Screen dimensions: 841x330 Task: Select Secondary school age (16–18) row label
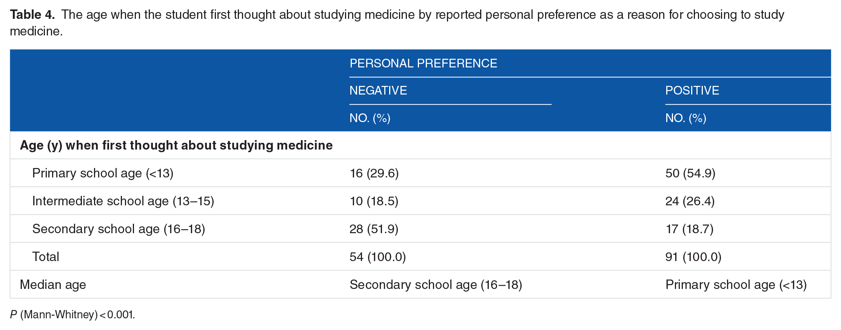point(119,229)
